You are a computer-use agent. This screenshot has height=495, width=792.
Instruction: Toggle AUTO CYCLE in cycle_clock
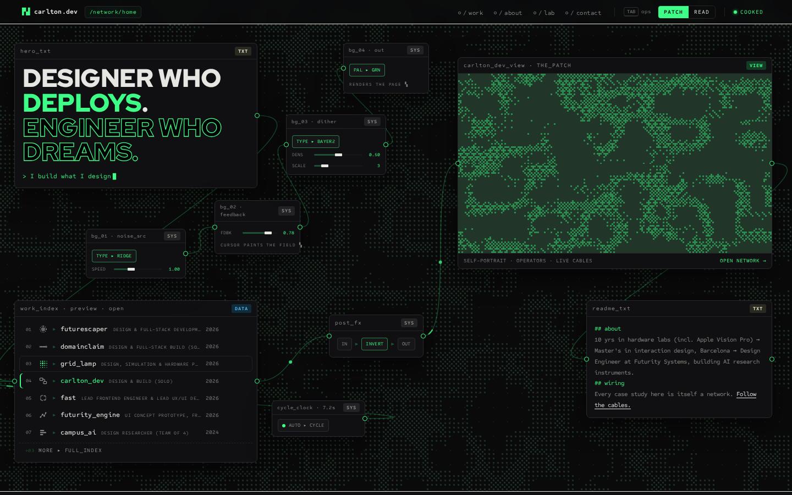coord(303,425)
